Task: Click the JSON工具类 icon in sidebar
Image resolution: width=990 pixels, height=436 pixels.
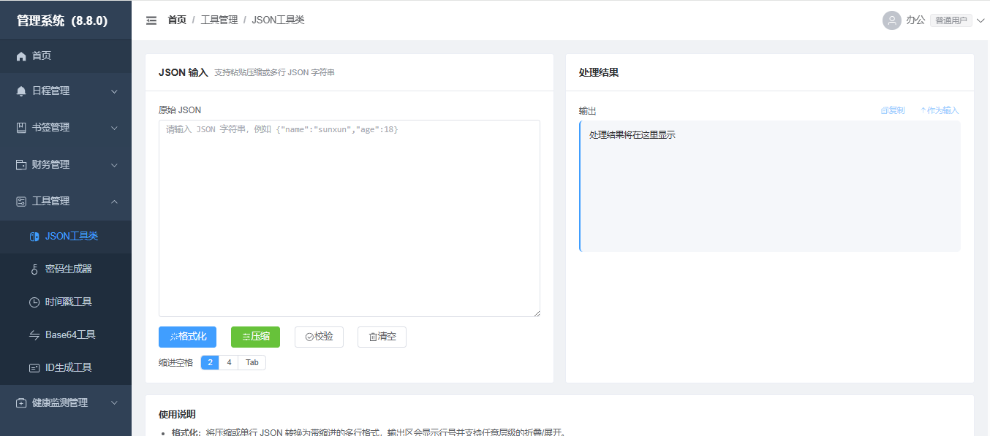Action: [34, 237]
